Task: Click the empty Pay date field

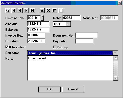Action: pos(84,41)
